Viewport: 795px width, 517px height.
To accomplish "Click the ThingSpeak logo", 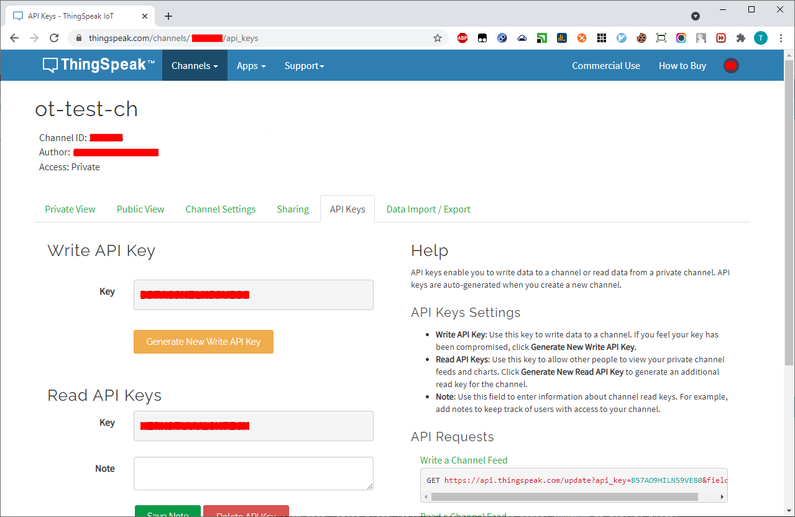I will (x=99, y=65).
